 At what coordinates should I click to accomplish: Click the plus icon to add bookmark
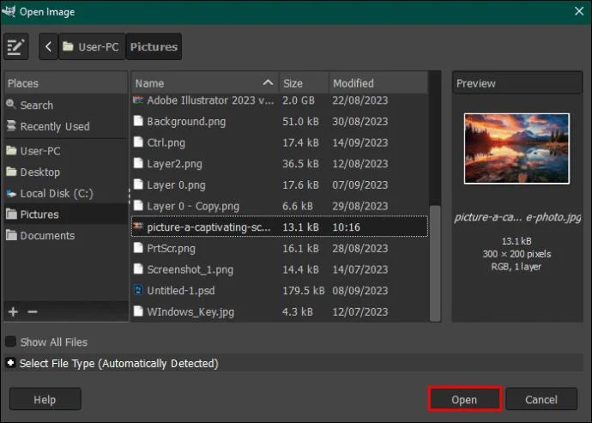(x=13, y=311)
